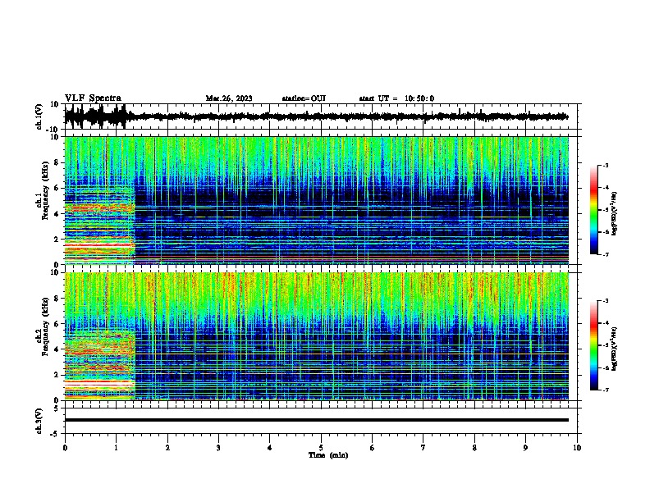Click "0" on ch.1 frequency axis
The height and width of the screenshot is (502, 650).
[57, 265]
